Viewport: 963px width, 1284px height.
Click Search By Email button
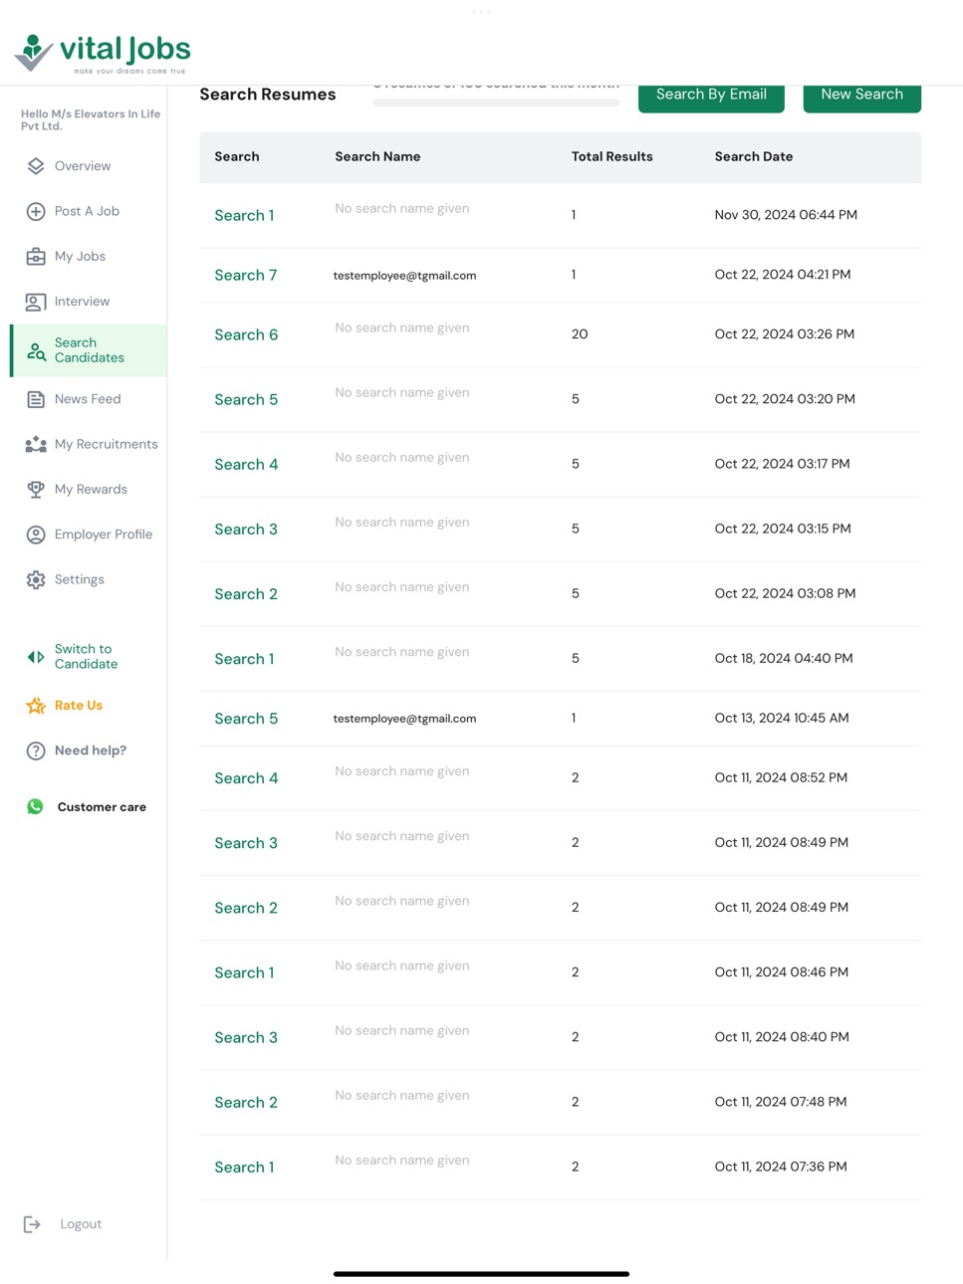[711, 96]
